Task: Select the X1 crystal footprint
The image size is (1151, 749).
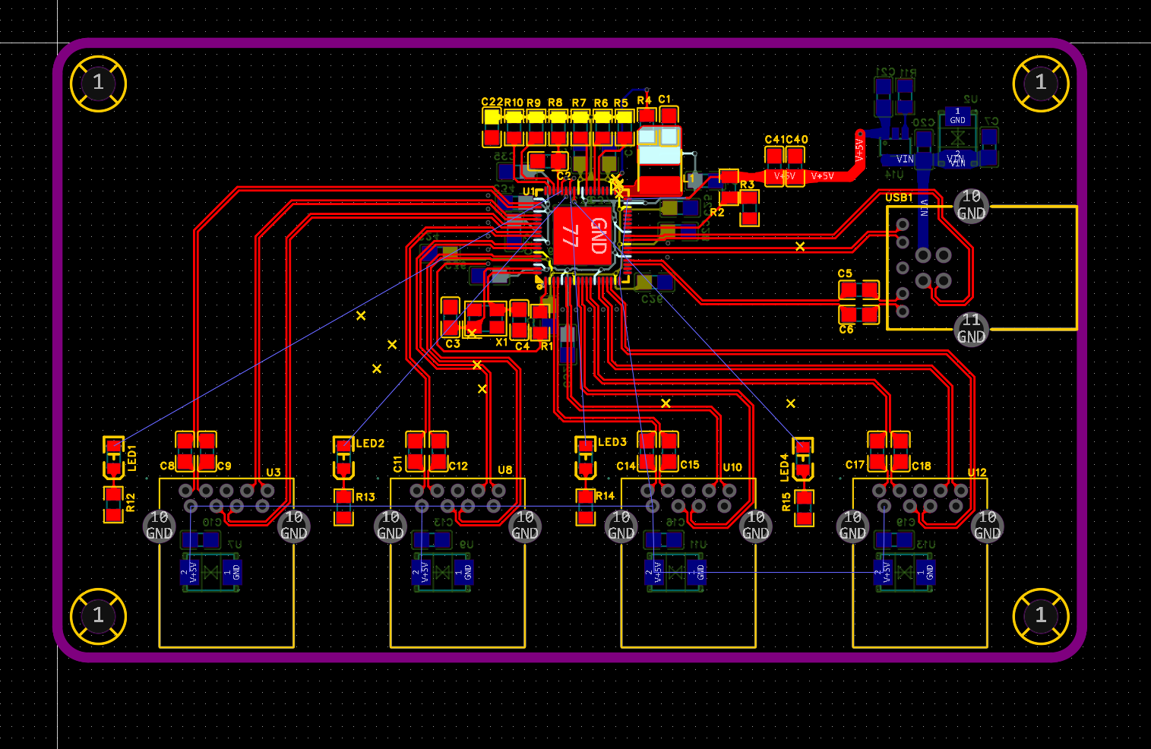Action: click(485, 319)
